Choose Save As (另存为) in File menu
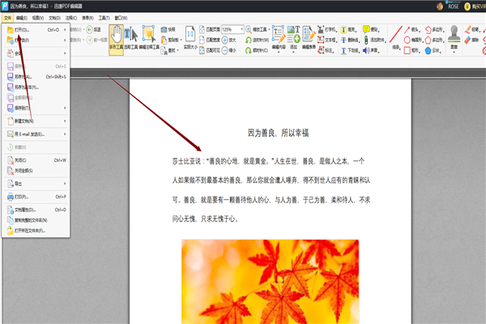The width and height of the screenshot is (486, 324). click(36, 77)
